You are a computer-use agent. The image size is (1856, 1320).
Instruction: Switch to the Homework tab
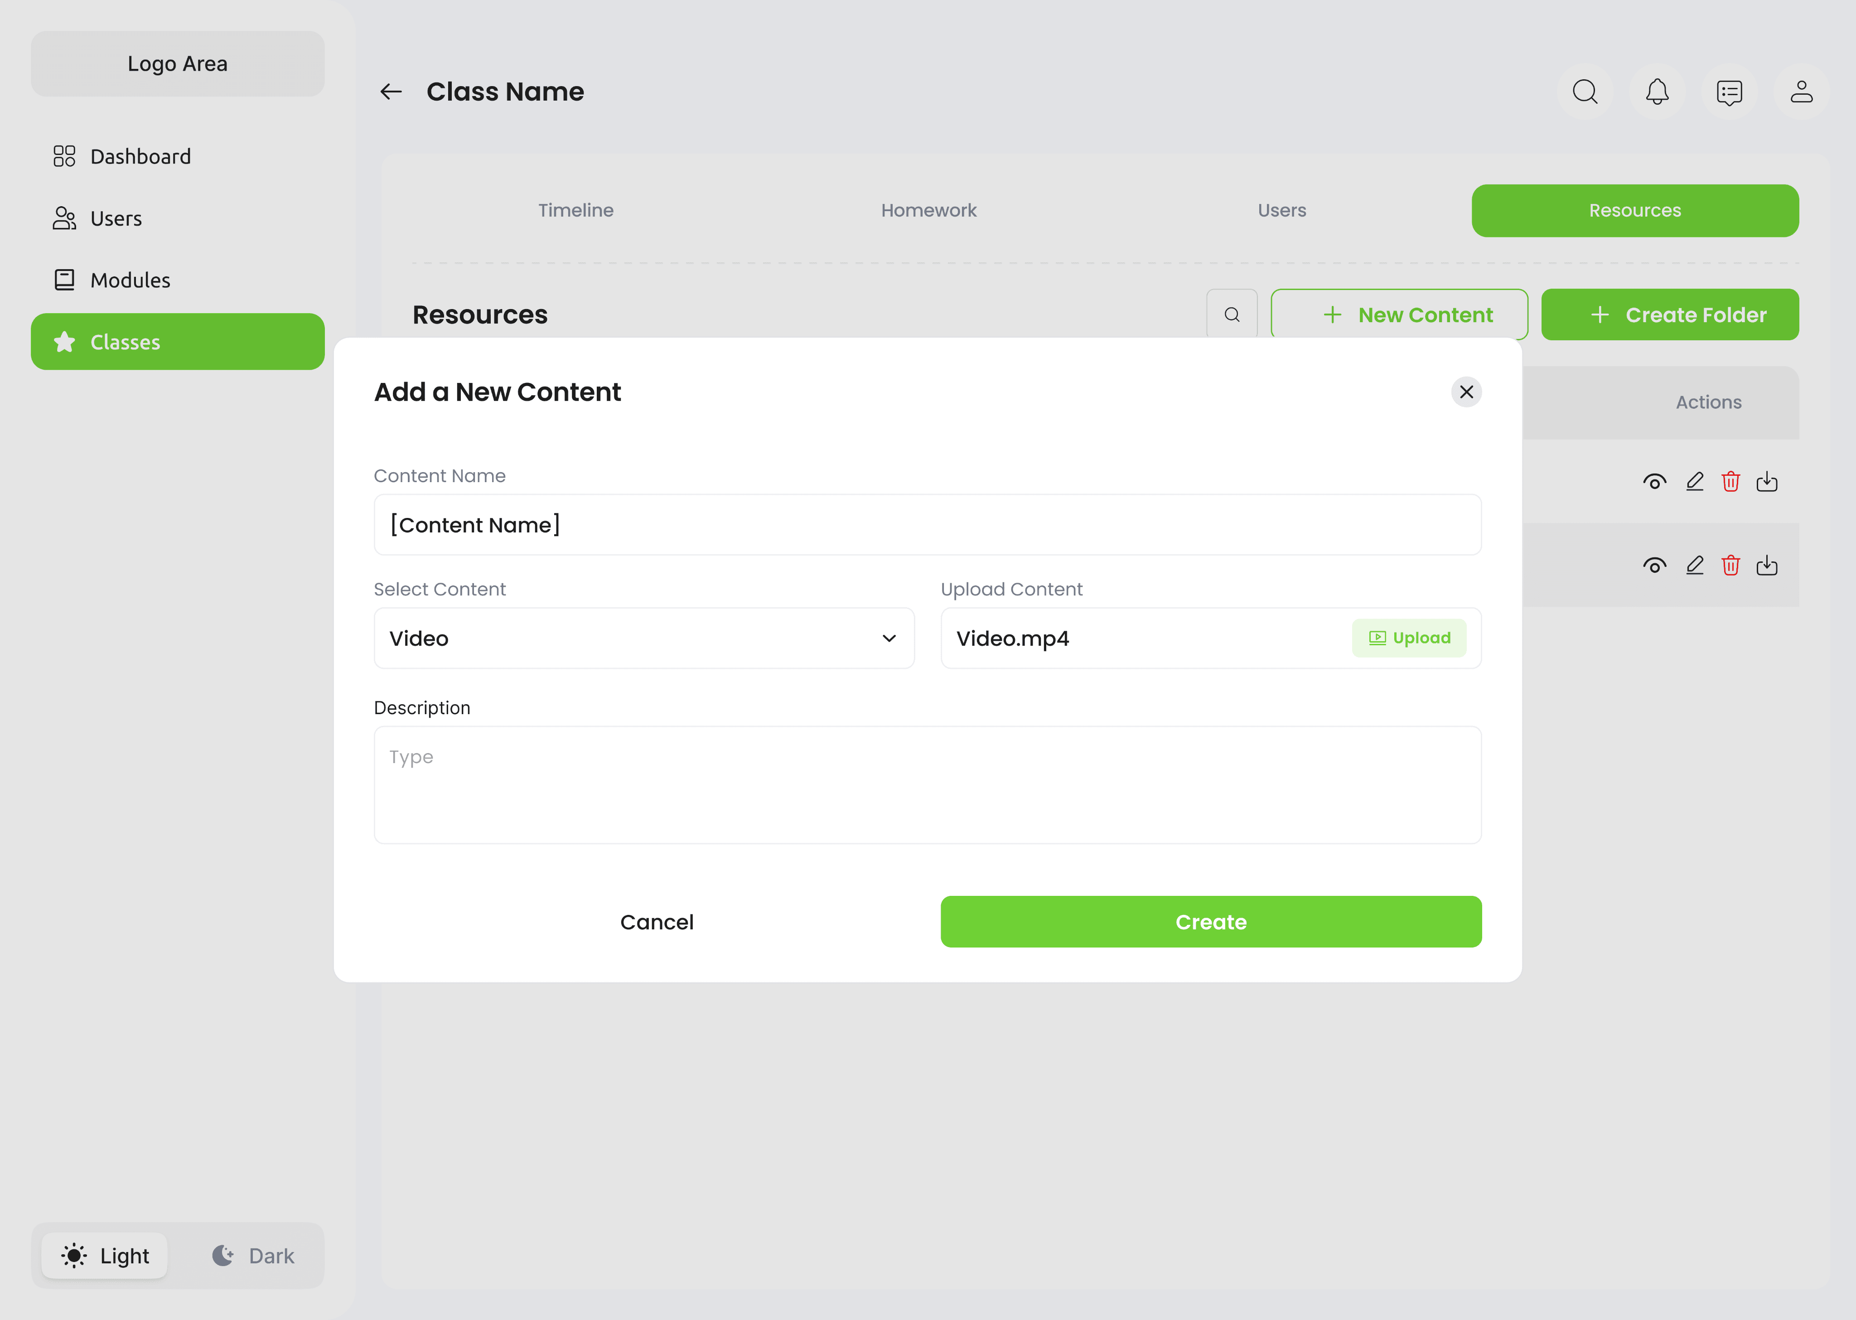(x=928, y=211)
